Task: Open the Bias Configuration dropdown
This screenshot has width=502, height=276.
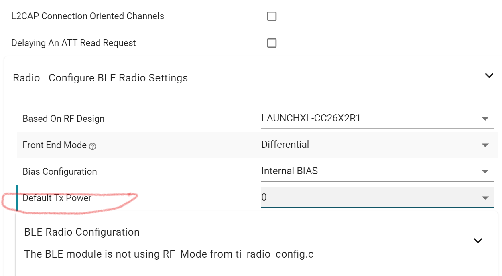Action: pyautogui.click(x=485, y=171)
